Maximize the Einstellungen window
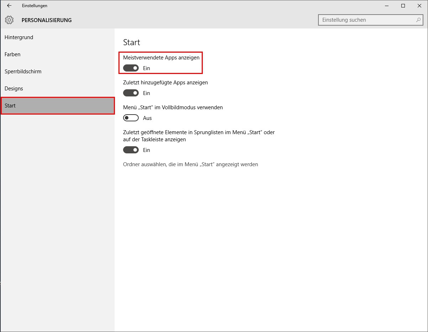Screen dimensions: 428x332 click(403, 6)
